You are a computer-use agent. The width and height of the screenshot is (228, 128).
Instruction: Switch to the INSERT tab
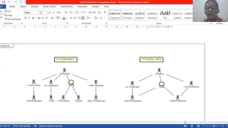[x=23, y=6]
